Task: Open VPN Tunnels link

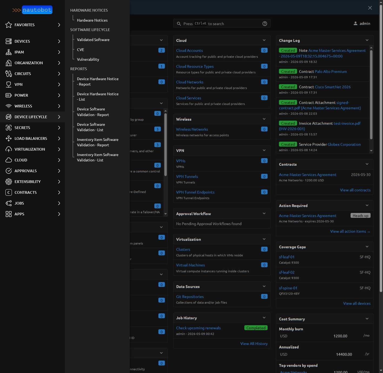Action: coord(187,177)
